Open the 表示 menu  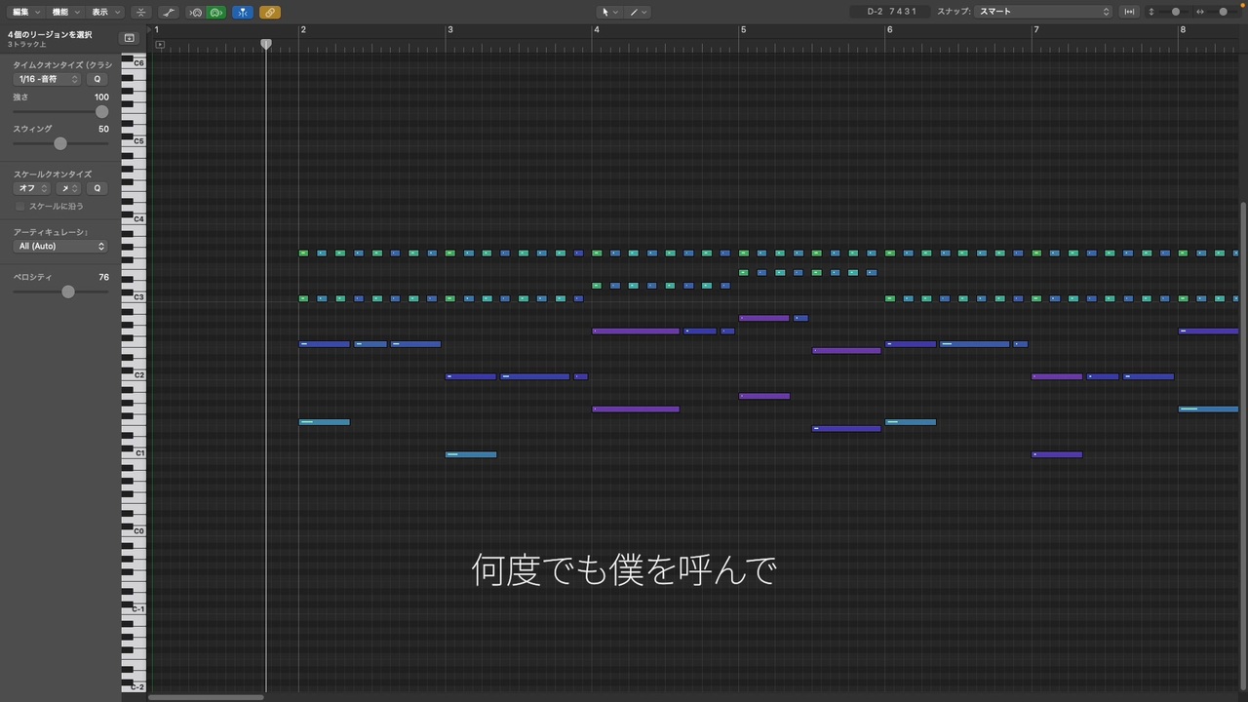click(105, 12)
